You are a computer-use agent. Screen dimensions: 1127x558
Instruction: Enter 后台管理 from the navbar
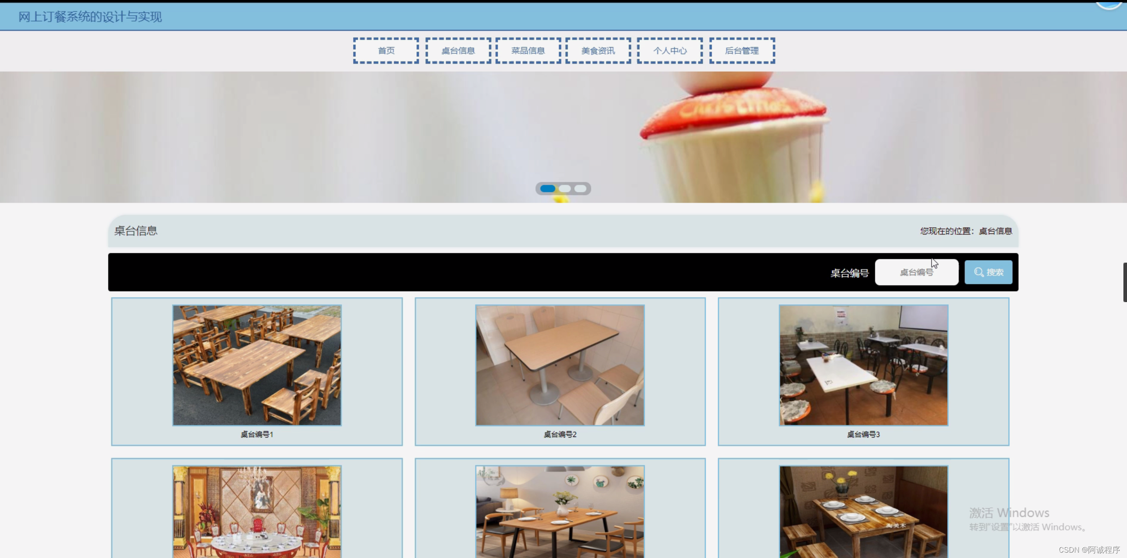[742, 51]
